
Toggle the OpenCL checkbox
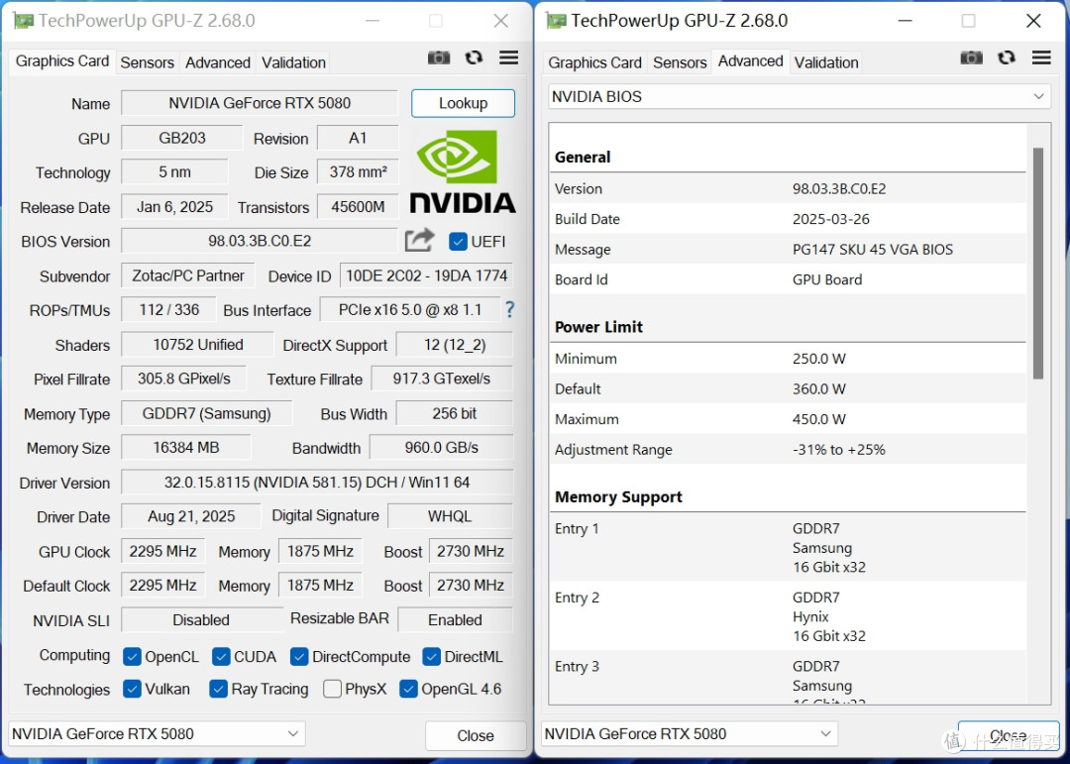pyautogui.click(x=132, y=657)
